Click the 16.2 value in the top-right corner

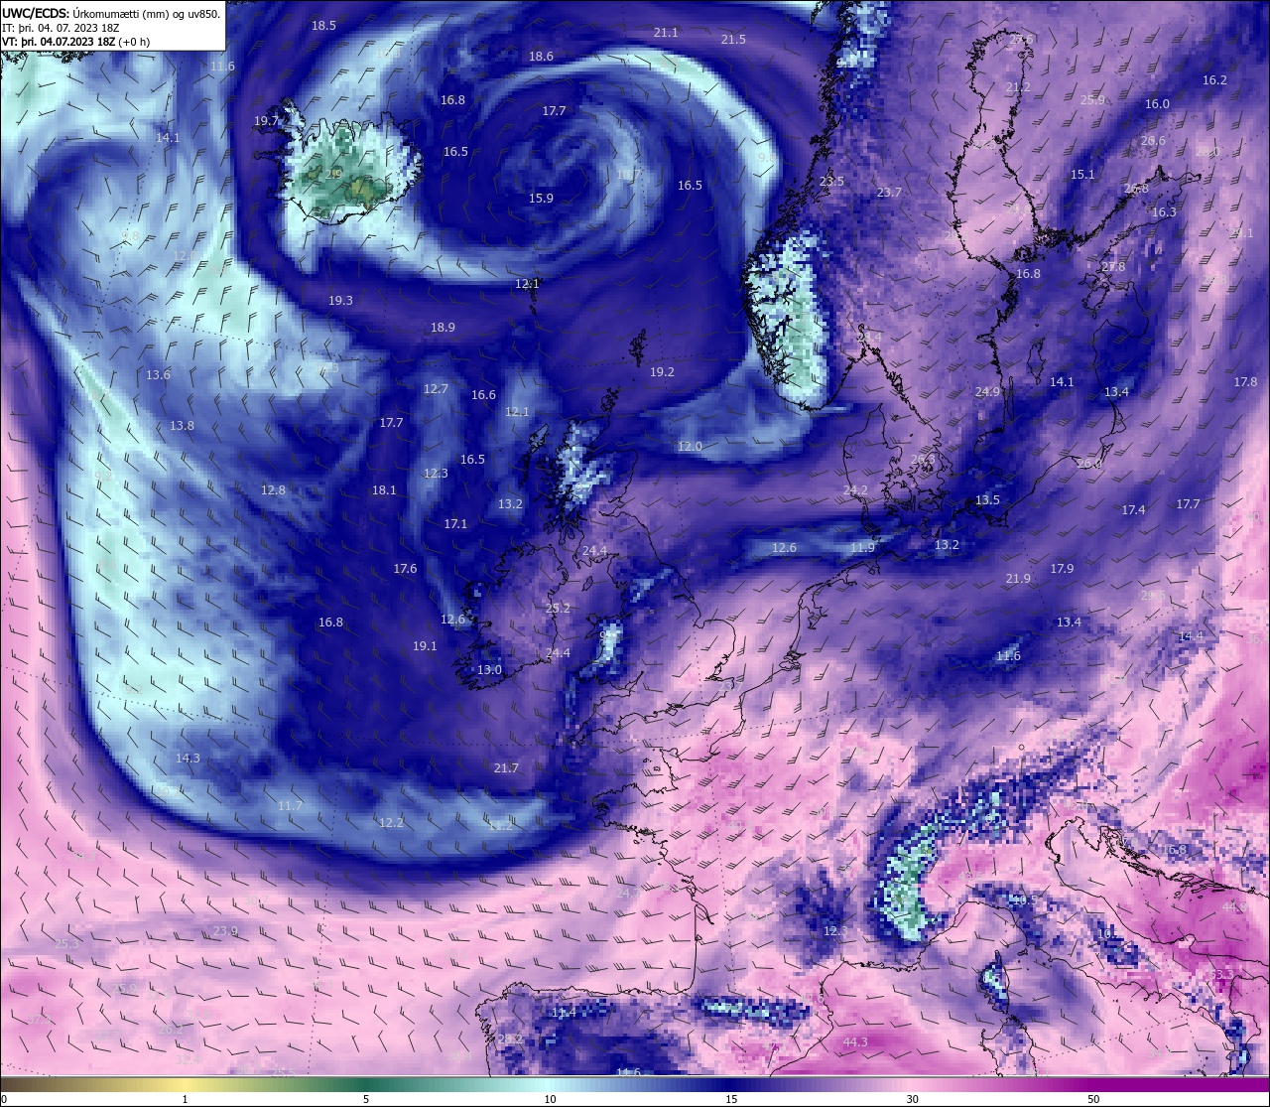pos(1214,80)
